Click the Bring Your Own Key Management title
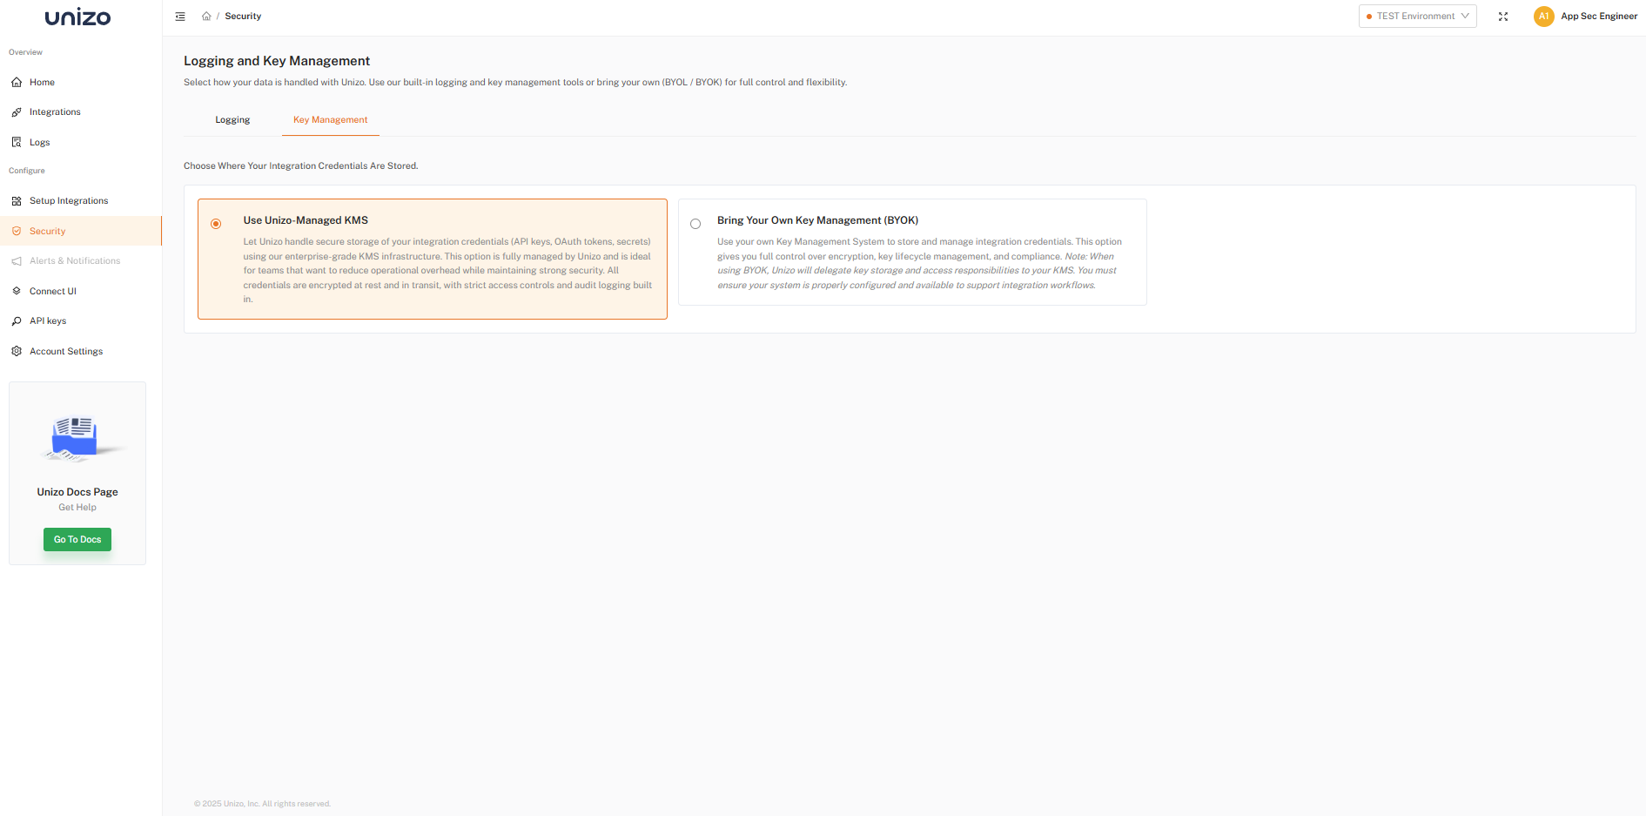Image resolution: width=1646 pixels, height=816 pixels. [x=818, y=220]
